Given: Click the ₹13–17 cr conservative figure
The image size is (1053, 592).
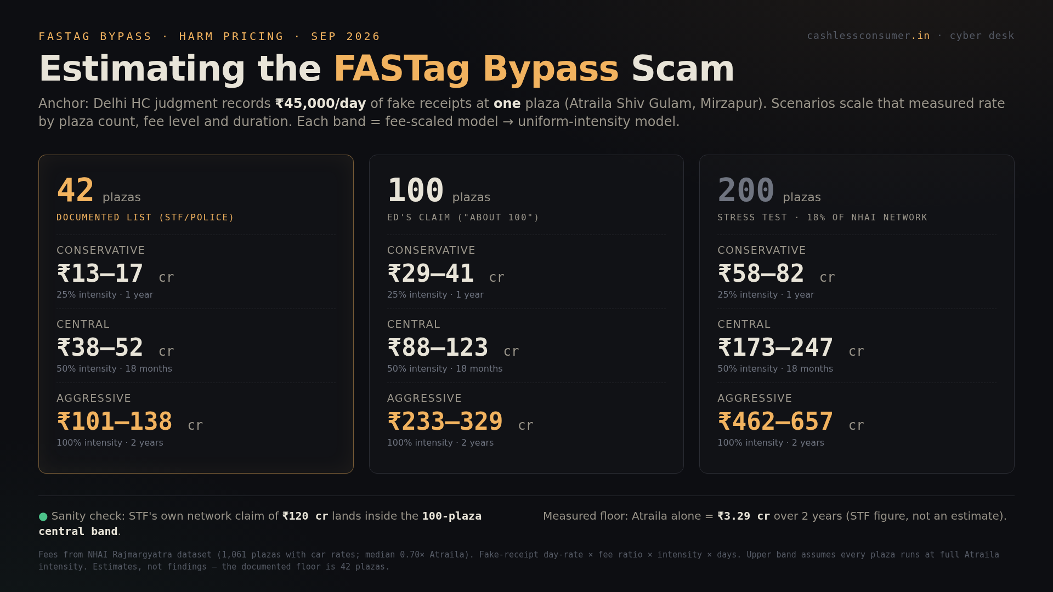Looking at the screenshot, I should 115,274.
